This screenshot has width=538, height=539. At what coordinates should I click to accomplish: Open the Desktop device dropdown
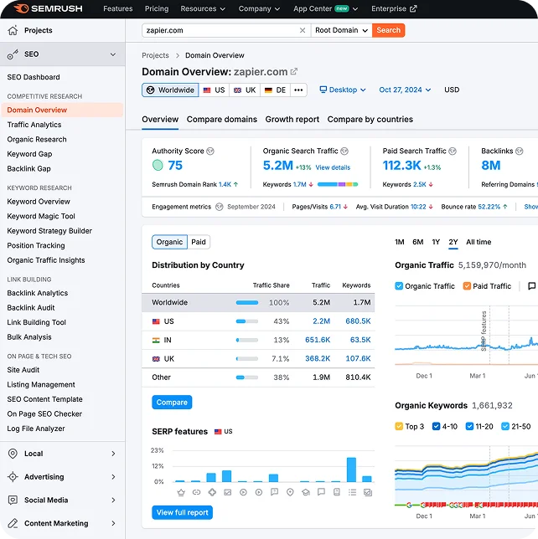click(344, 90)
